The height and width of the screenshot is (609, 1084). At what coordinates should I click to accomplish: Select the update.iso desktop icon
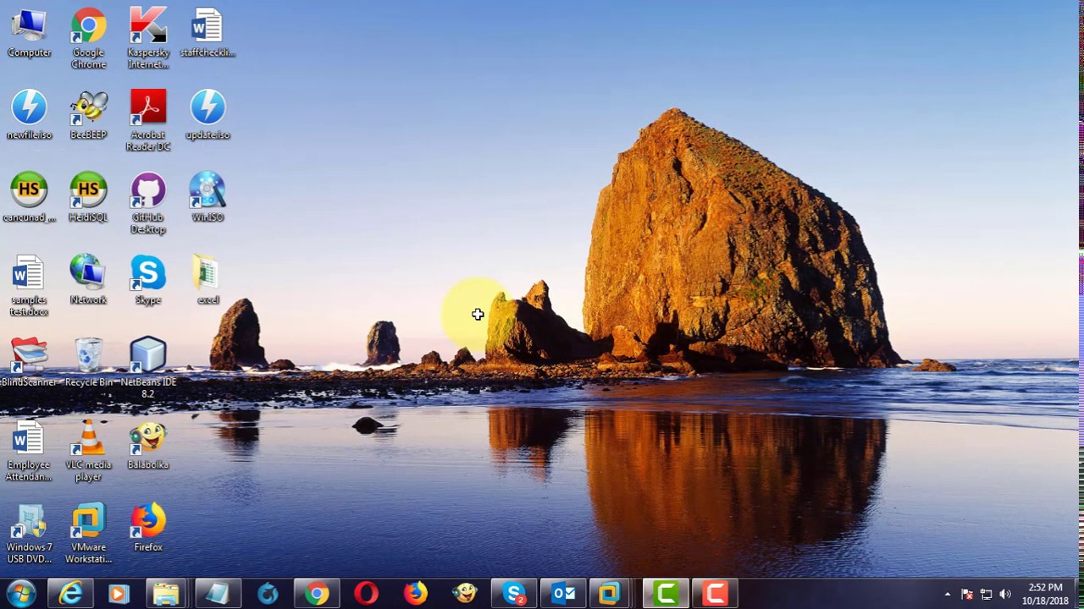207,114
